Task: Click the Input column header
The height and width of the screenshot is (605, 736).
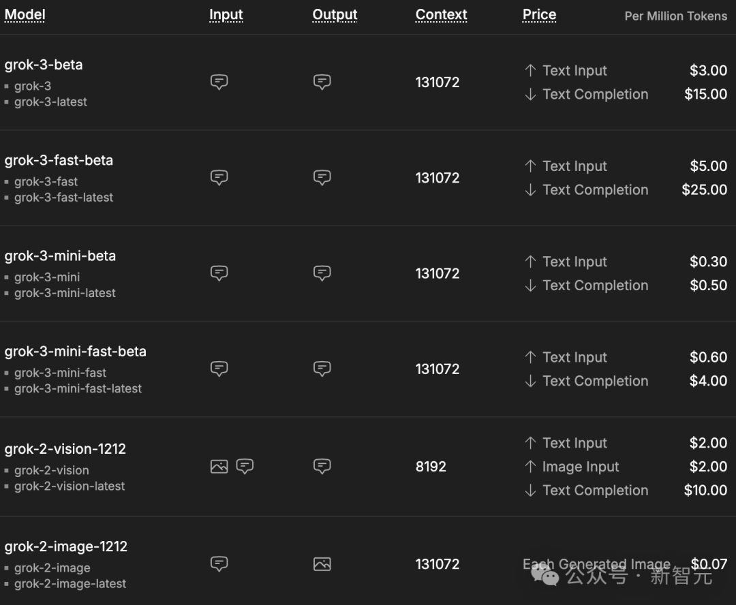Action: click(x=226, y=15)
